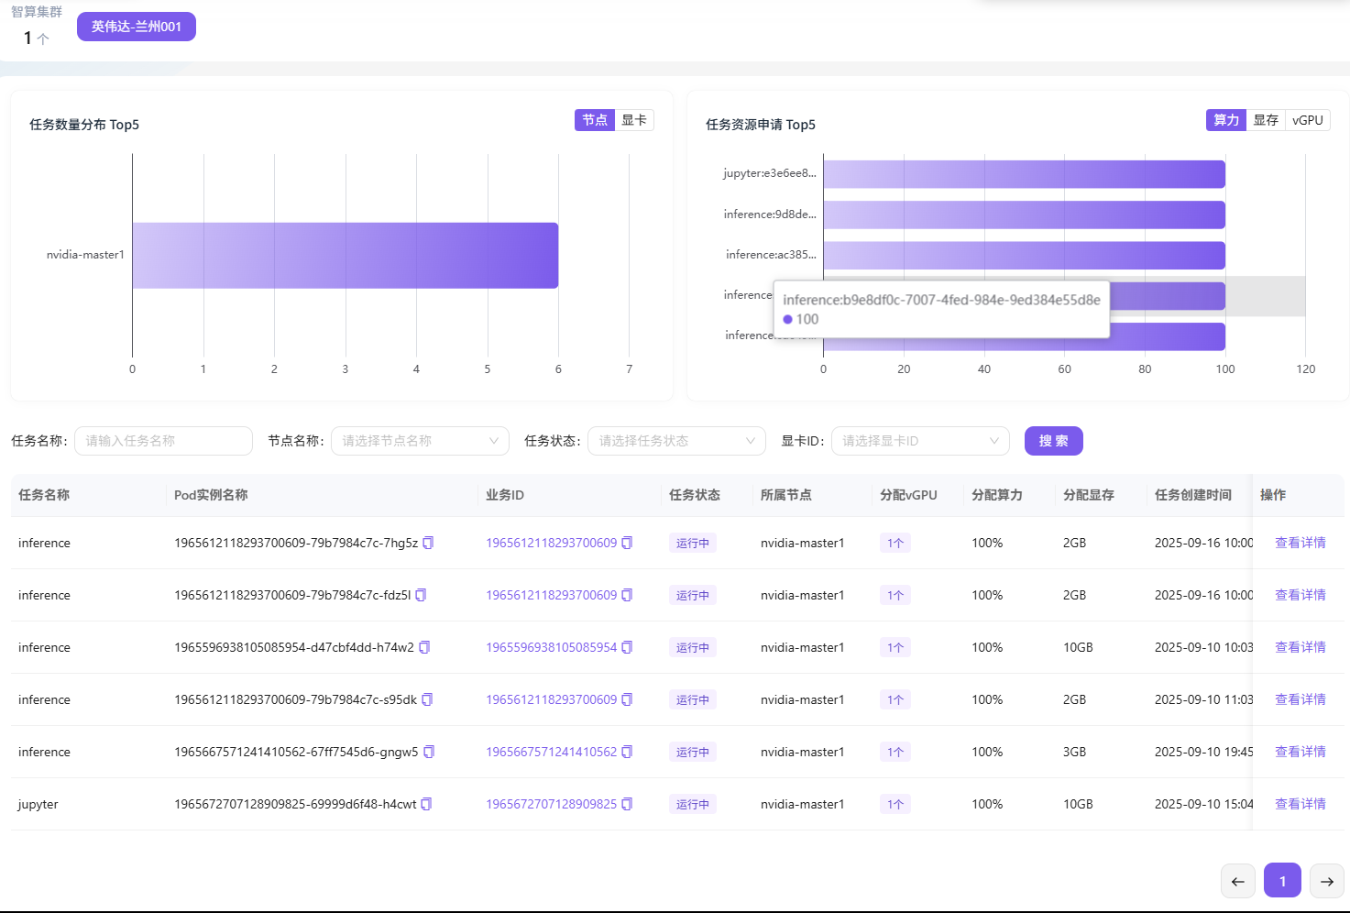Screen dimensions: 1350x913
Task: Copy Pod name ending in 7hg5z
Action: [x=428, y=543]
